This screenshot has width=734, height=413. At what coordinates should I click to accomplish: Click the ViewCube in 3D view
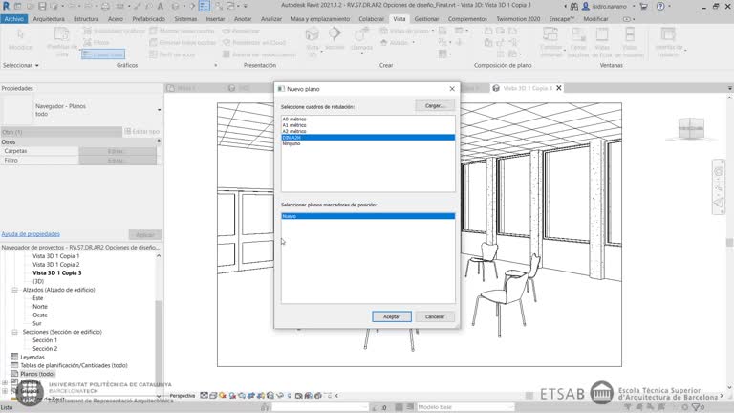690,130
